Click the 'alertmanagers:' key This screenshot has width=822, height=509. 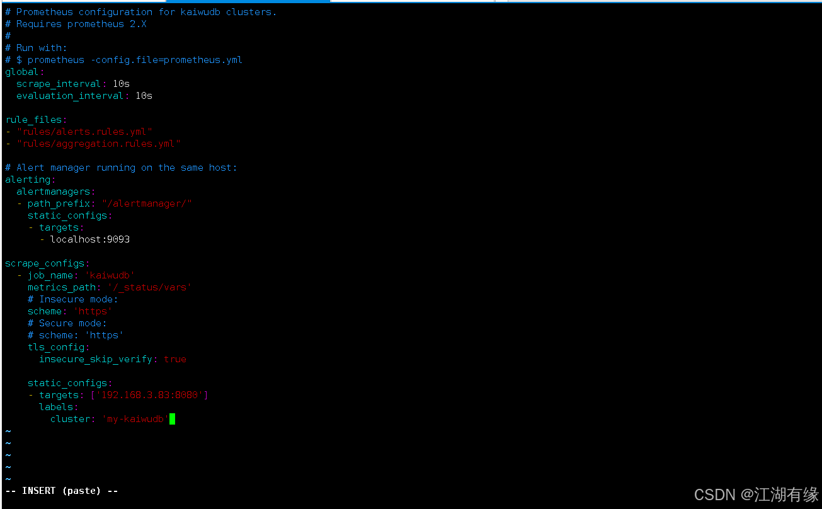click(x=56, y=192)
